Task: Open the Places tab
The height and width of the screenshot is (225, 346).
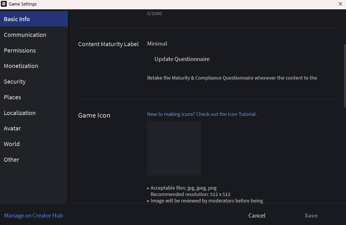Action: click(x=34, y=97)
